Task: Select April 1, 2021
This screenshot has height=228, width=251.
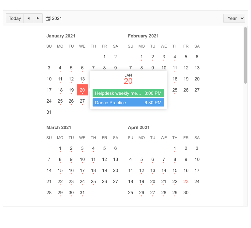Action: pyautogui.click(x=175, y=148)
